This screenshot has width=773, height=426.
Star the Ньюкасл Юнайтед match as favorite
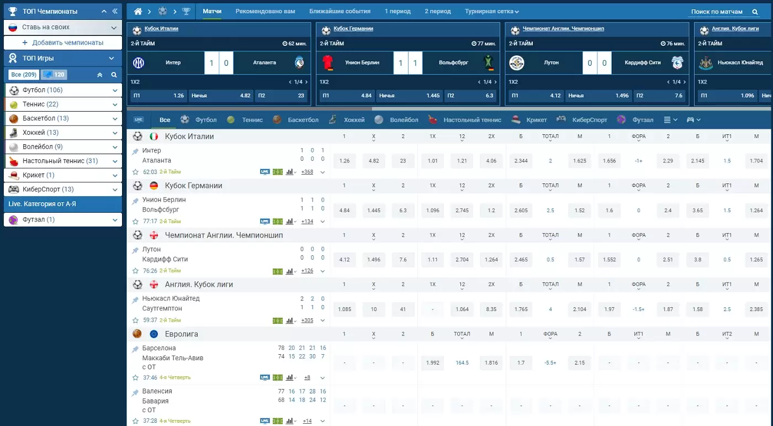pyautogui.click(x=135, y=320)
